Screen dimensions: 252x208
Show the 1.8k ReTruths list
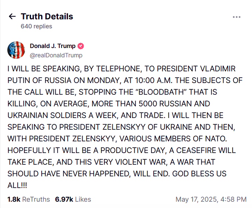pos(29,199)
